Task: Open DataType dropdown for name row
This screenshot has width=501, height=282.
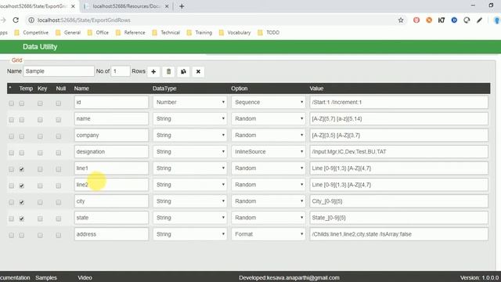Action: [x=189, y=118]
